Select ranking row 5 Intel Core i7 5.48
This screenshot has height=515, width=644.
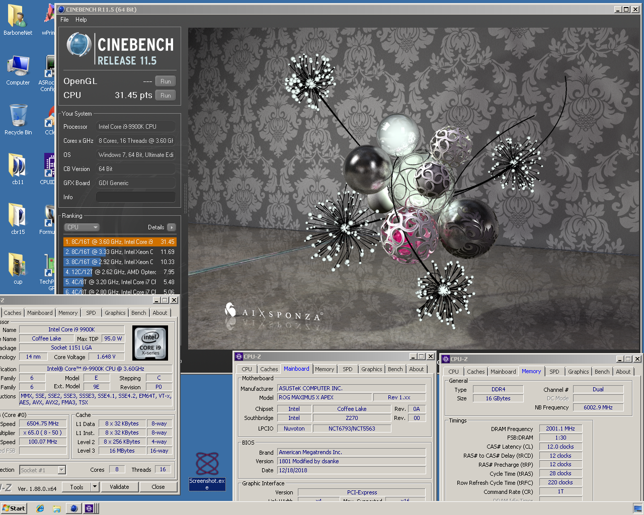[x=120, y=282]
